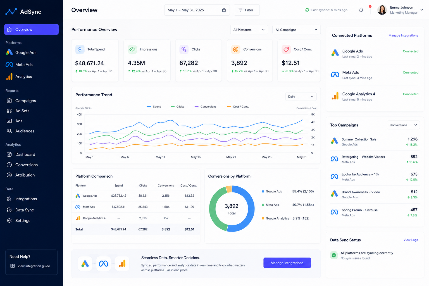Viewport: 429px width, 286px height.
Task: Click Manage Integrations link in Connected Platforms
Action: [x=403, y=35]
